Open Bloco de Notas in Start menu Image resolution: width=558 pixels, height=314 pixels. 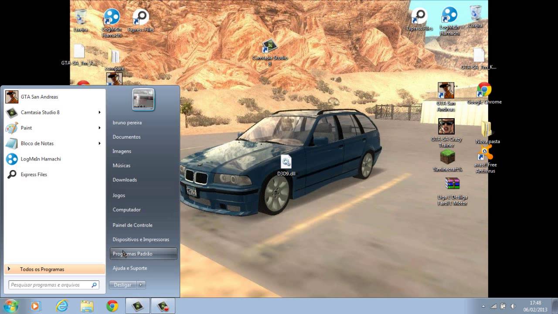pos(54,143)
